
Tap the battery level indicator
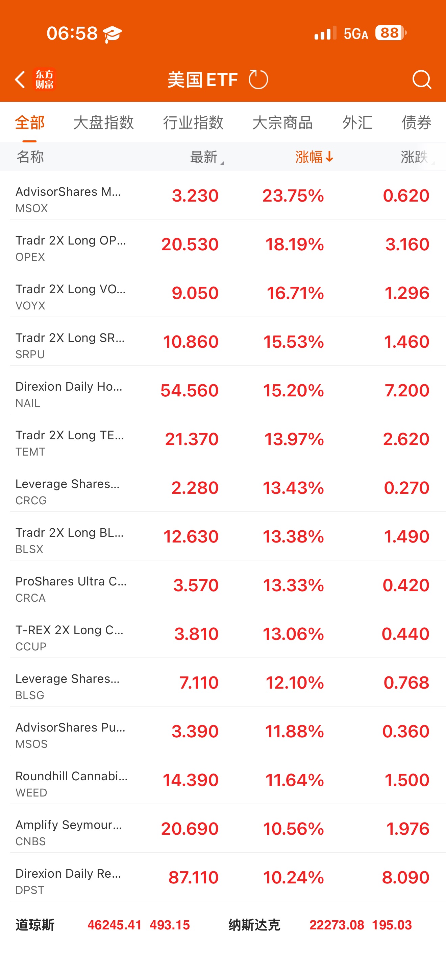click(x=390, y=33)
